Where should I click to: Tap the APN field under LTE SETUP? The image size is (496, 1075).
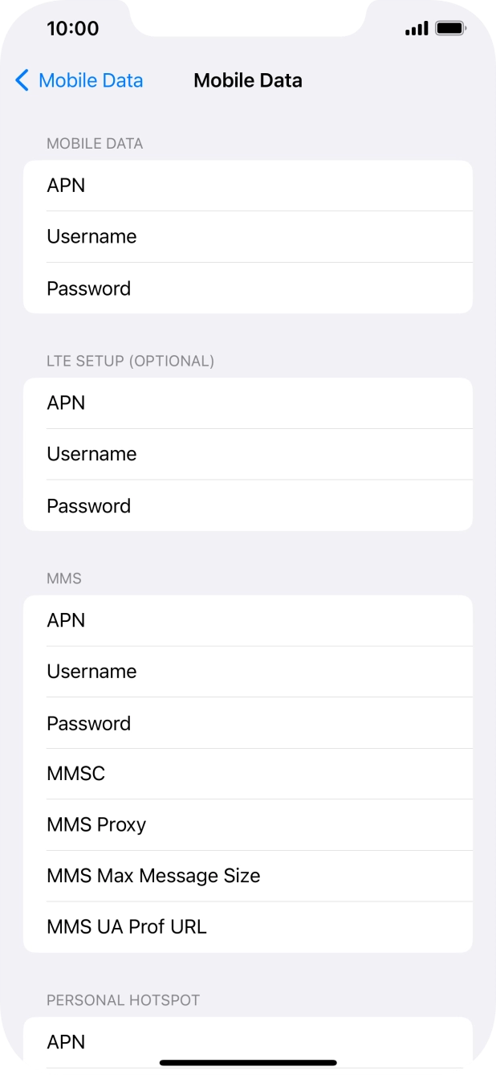click(248, 403)
